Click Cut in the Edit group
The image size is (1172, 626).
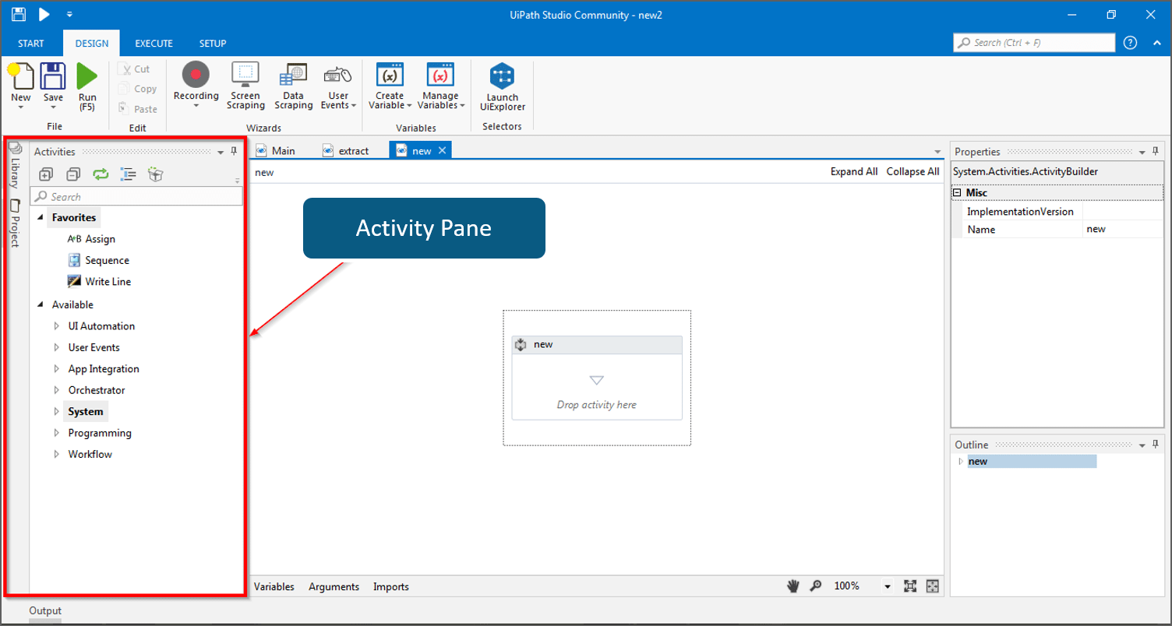coord(134,69)
